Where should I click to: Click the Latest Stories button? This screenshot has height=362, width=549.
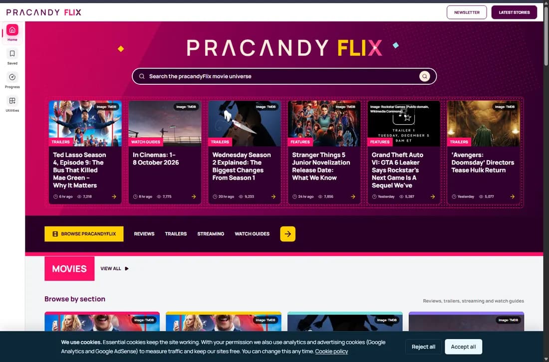click(514, 12)
